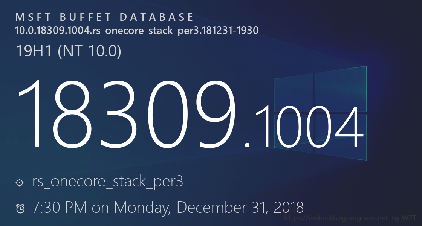Click the rs_onecore_stack_per3 label next to the gear
This screenshot has width=422, height=226.
(108, 182)
